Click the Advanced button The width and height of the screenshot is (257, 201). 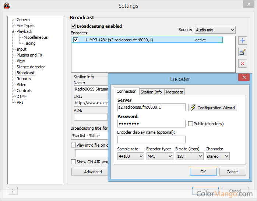93,172
